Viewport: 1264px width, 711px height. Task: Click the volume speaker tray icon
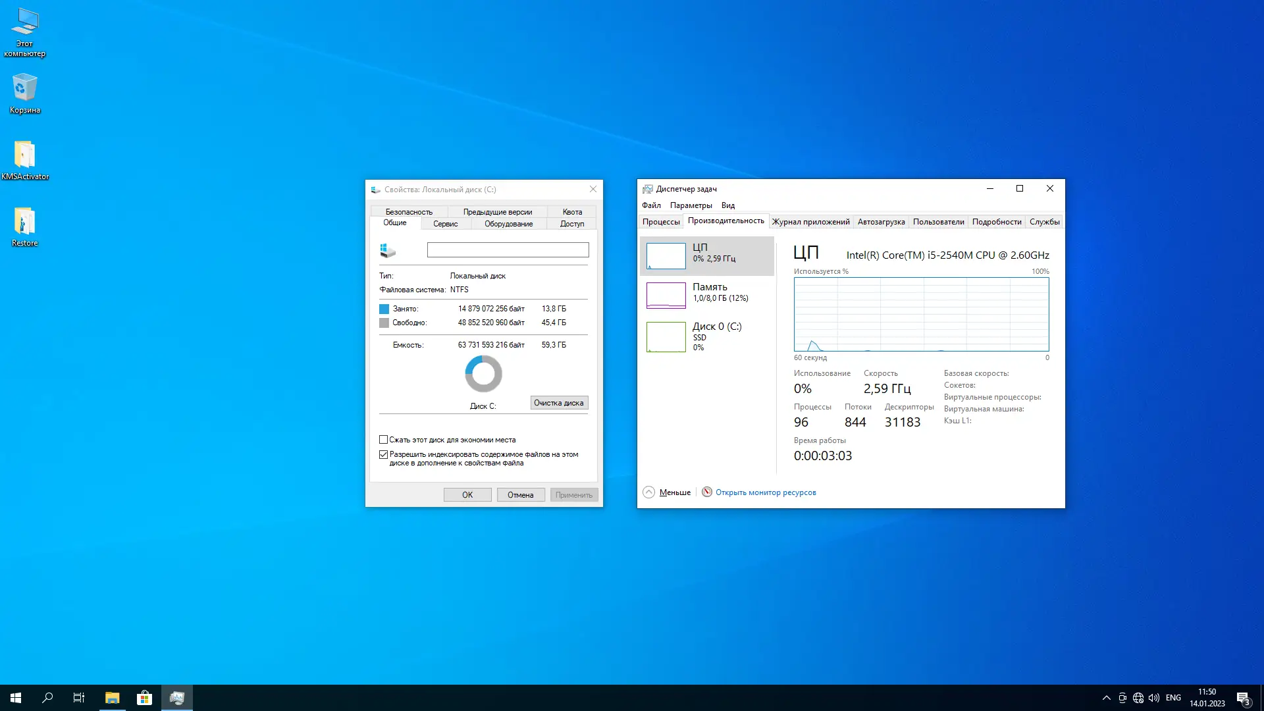click(1153, 698)
